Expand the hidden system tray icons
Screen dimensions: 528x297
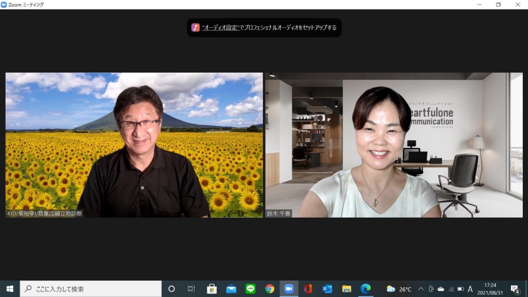click(421, 289)
